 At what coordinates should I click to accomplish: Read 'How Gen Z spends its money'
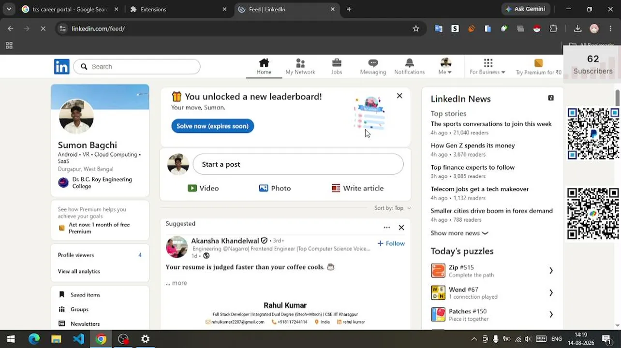tap(473, 145)
